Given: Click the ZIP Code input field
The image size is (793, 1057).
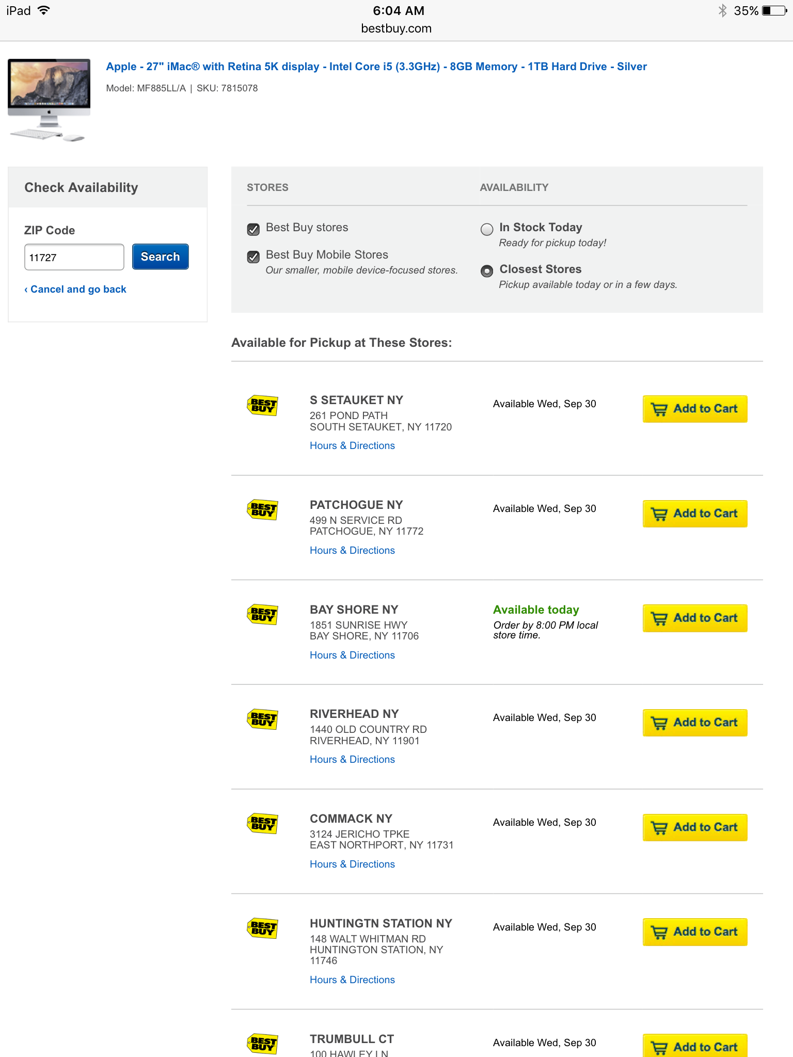Looking at the screenshot, I should coord(74,257).
